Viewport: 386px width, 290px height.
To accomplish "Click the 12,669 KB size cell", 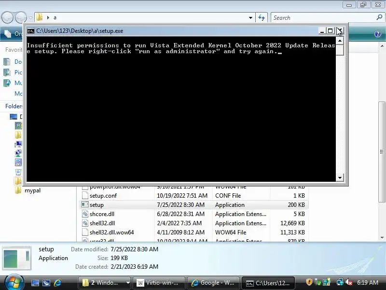I will pos(292,223).
